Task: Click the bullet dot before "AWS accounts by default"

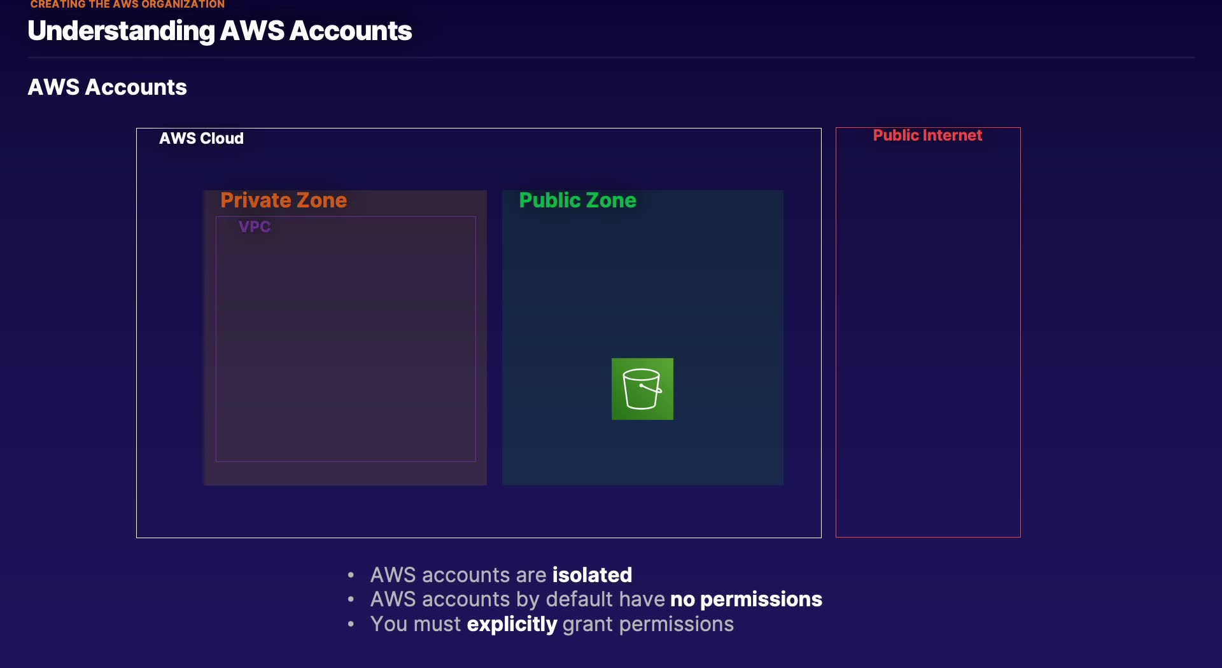Action: 351,599
